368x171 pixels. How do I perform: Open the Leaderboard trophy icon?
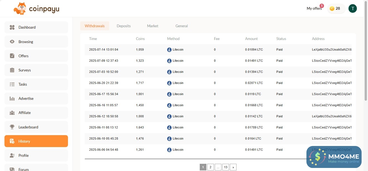pyautogui.click(x=12, y=127)
